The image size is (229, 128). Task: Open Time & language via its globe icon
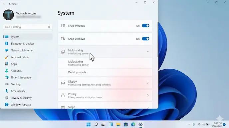7,77
